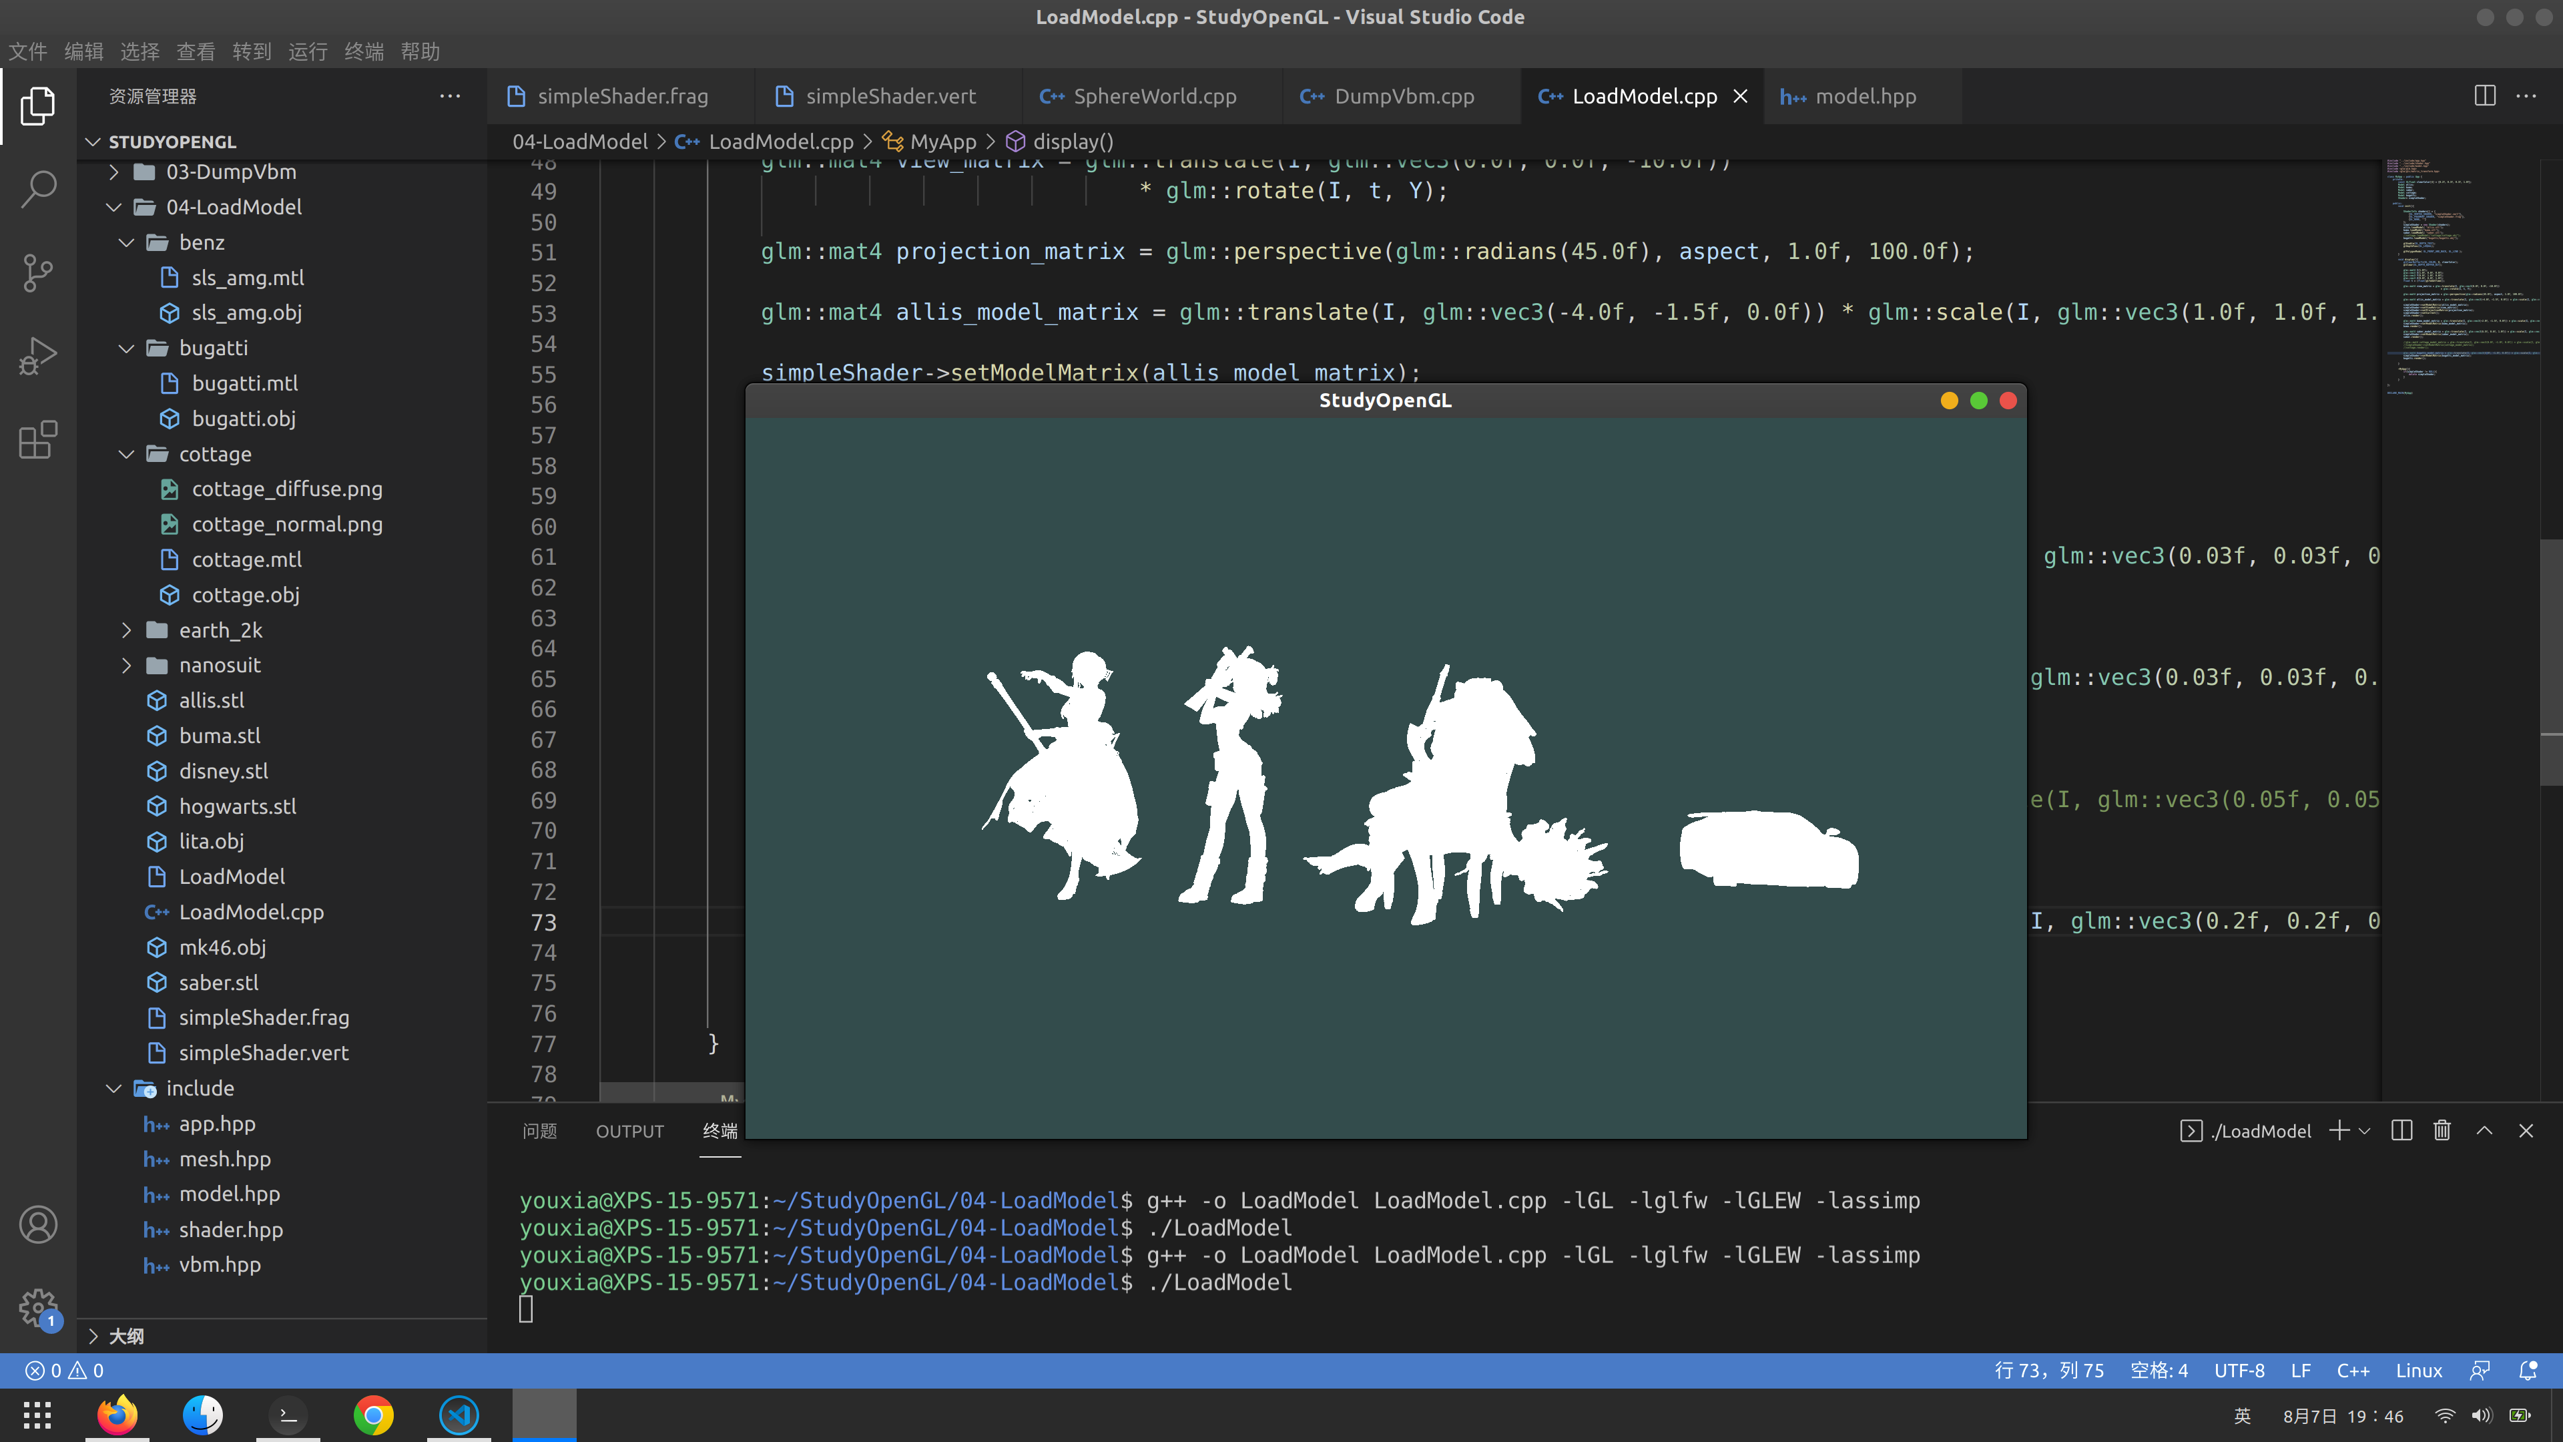Switch to DumpVbm.cpp tab
Viewport: 2563px width, 1442px height.
click(x=1403, y=97)
